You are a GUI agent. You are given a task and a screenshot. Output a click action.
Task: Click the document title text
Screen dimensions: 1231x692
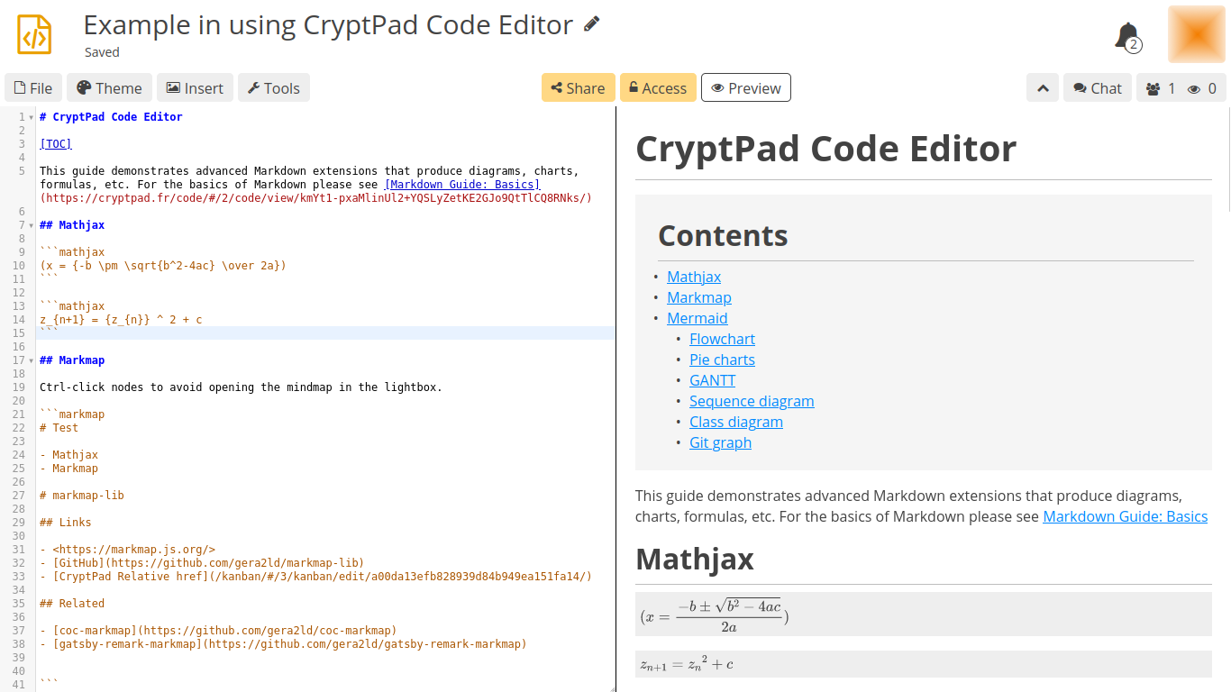pos(328,24)
